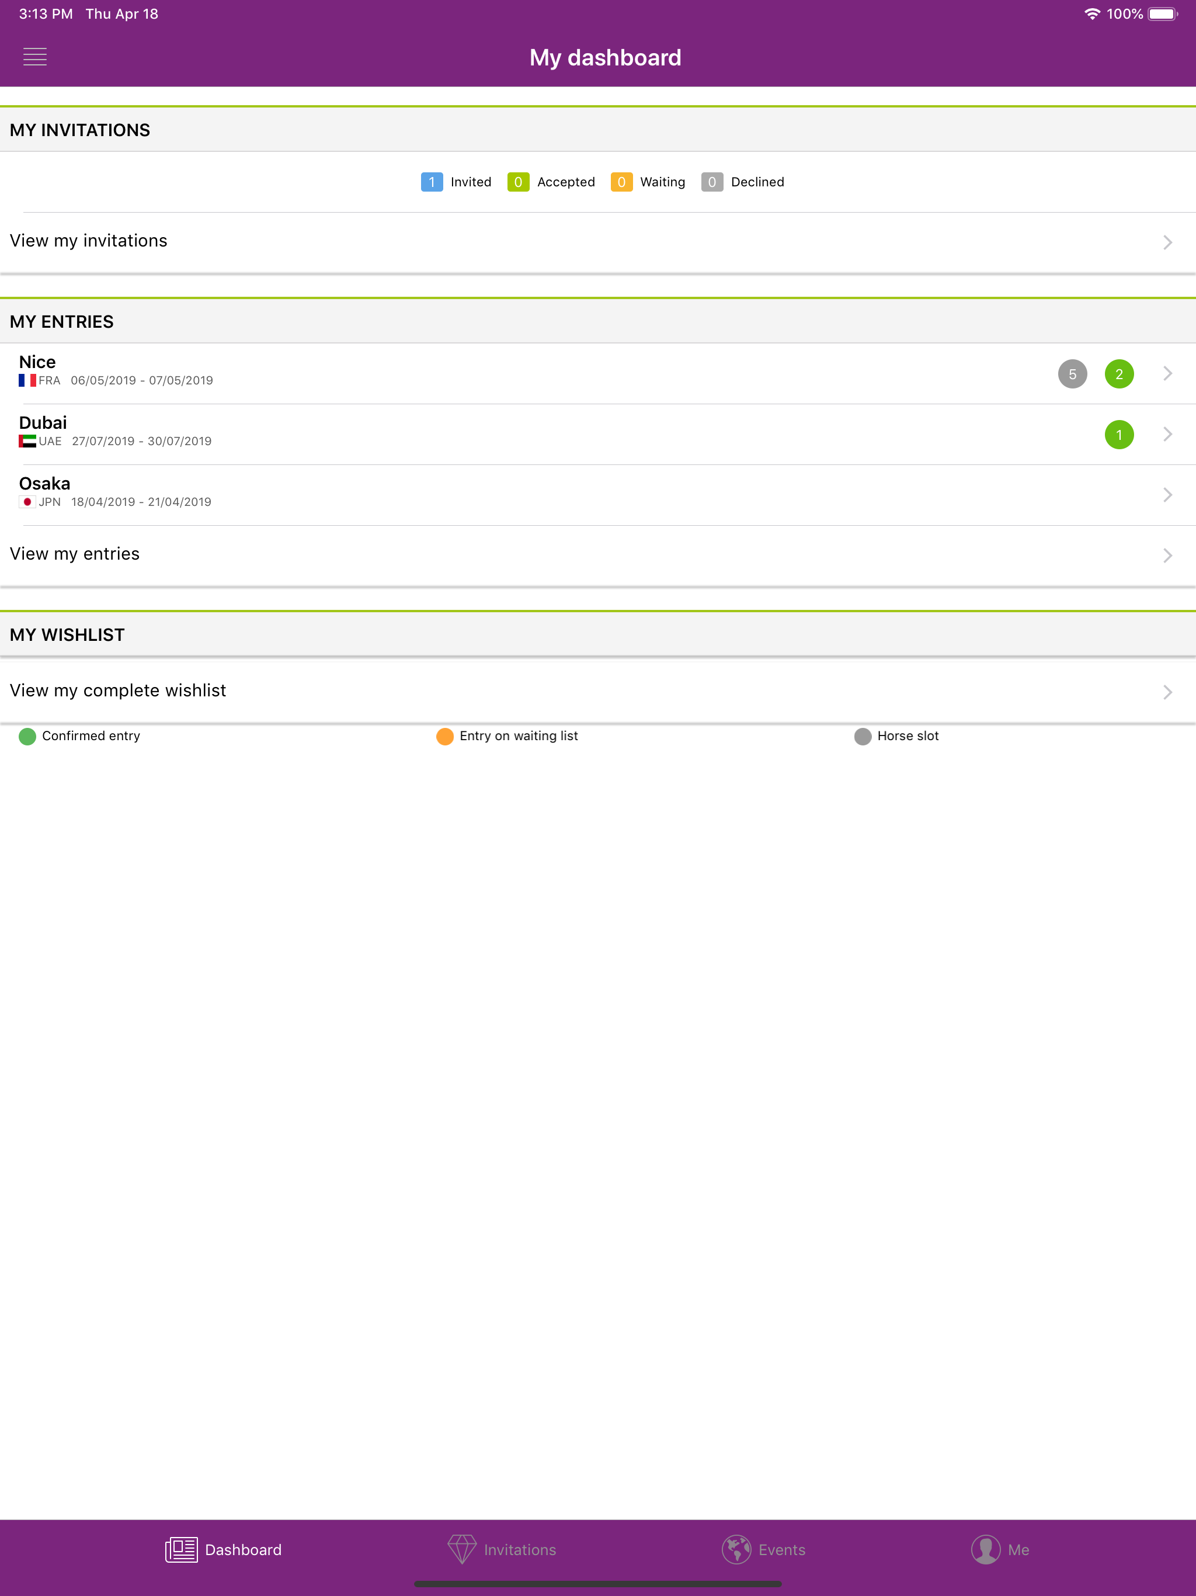Open the Nice event entry
Screen dimensions: 1196x1596
[x=598, y=373]
